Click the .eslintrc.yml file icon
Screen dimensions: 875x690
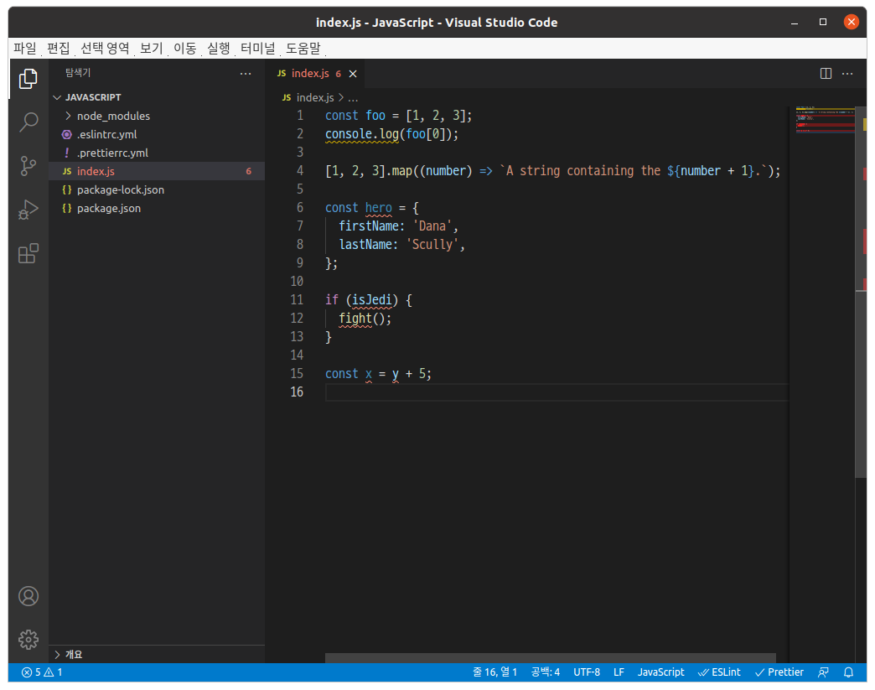(66, 134)
